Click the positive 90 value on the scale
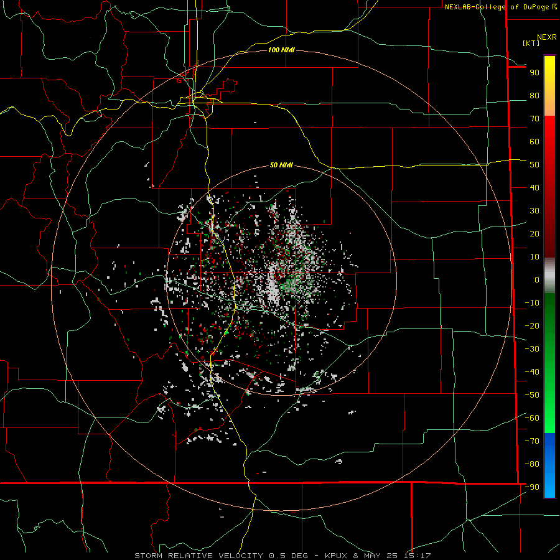Screen dimensions: 560x560 click(x=534, y=73)
